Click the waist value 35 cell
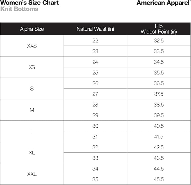 pos(95,179)
